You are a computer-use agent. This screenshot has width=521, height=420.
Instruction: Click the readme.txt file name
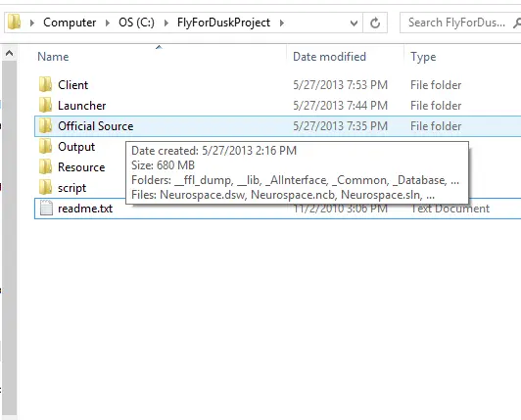(x=85, y=209)
